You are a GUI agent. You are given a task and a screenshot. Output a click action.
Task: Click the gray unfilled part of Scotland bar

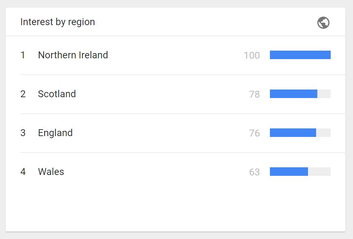(324, 94)
